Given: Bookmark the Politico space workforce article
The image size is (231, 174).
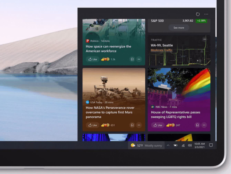Looking at the screenshot, I should tap(132, 59).
